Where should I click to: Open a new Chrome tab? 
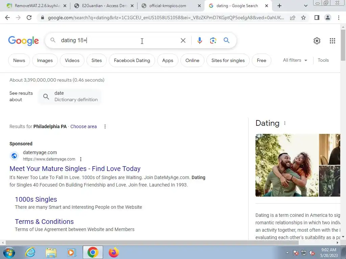279,6
